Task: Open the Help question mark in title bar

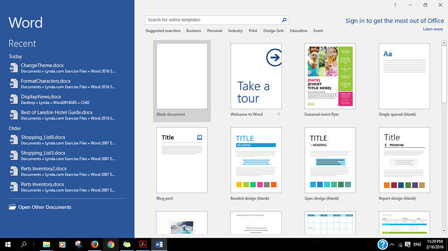Action: (395, 5)
